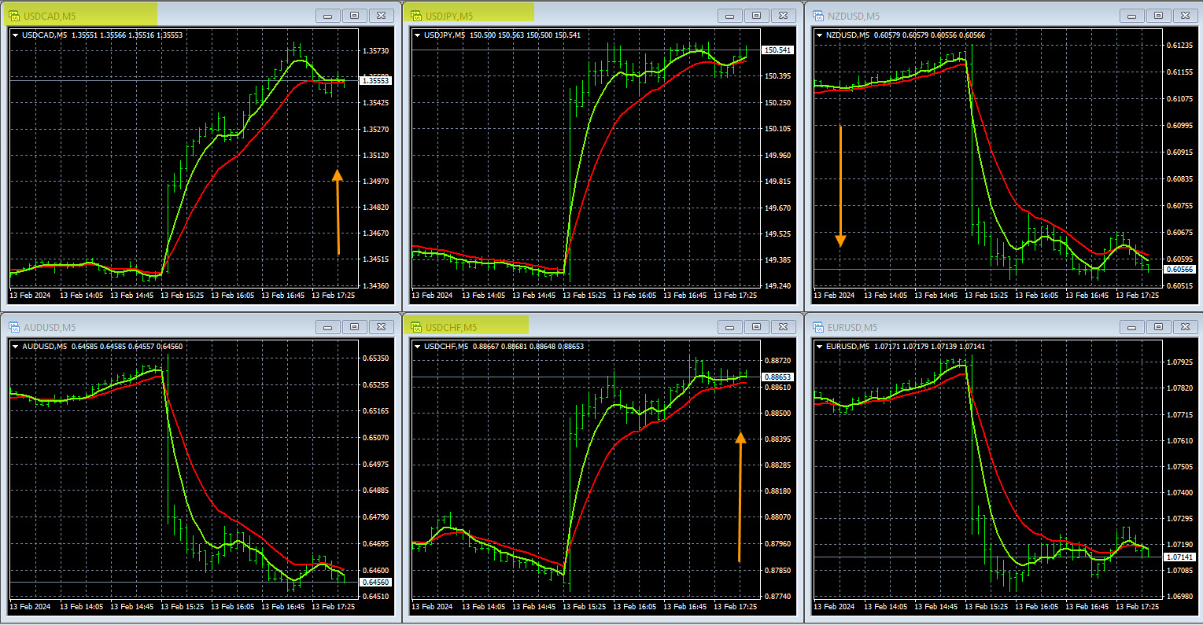
Task: Expand the triangle beside the EURUSD,M5 chart label
Action: [819, 347]
